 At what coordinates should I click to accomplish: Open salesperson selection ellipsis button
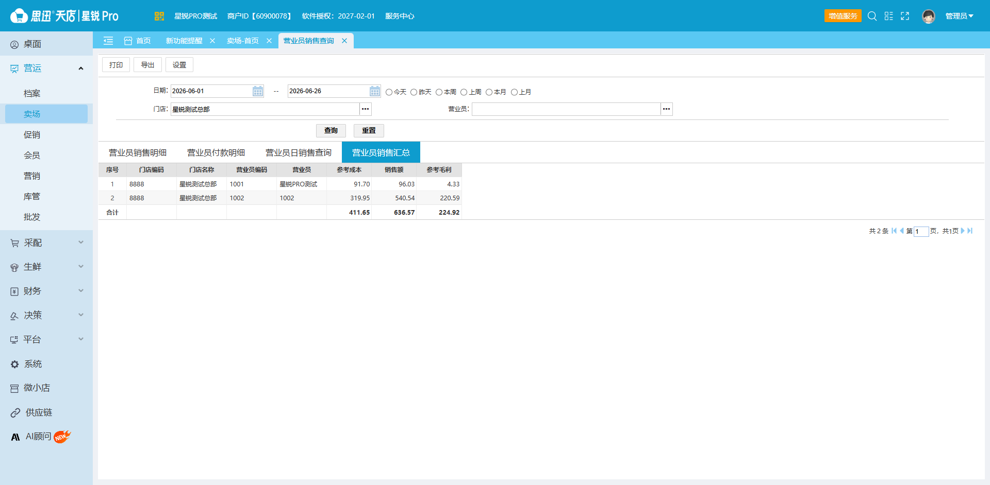pos(666,109)
